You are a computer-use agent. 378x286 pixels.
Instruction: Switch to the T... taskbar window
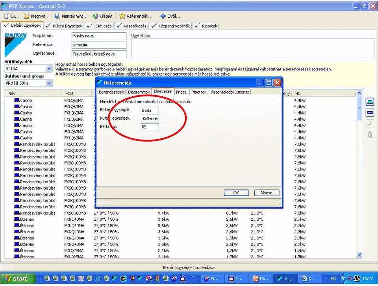(x=236, y=279)
